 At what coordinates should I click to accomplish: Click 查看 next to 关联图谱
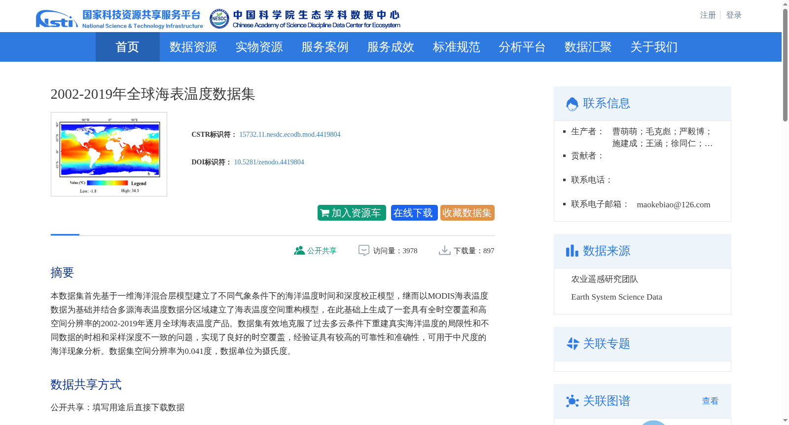(710, 401)
